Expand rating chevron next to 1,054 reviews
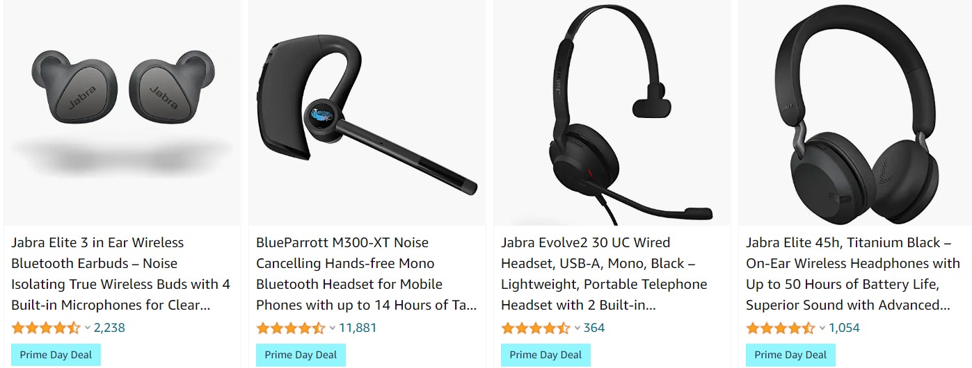Image resolution: width=972 pixels, height=368 pixels. pos(822,328)
